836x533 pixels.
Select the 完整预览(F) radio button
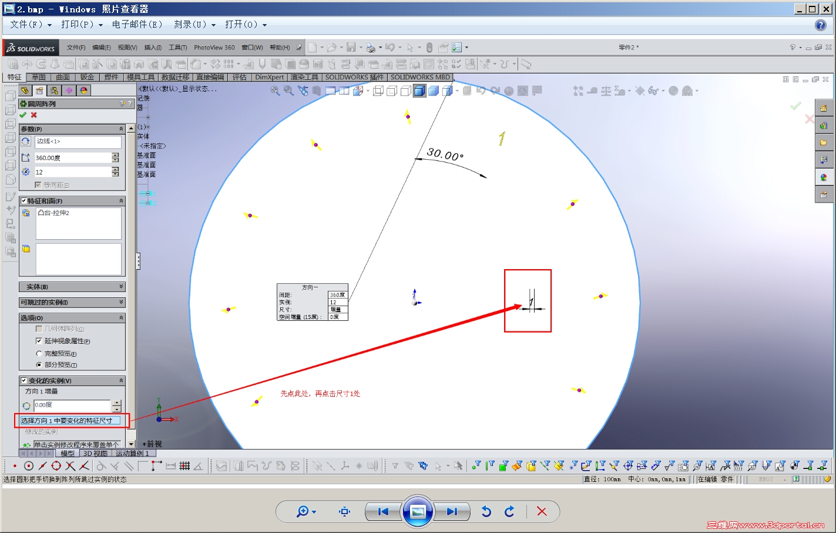pyautogui.click(x=39, y=354)
